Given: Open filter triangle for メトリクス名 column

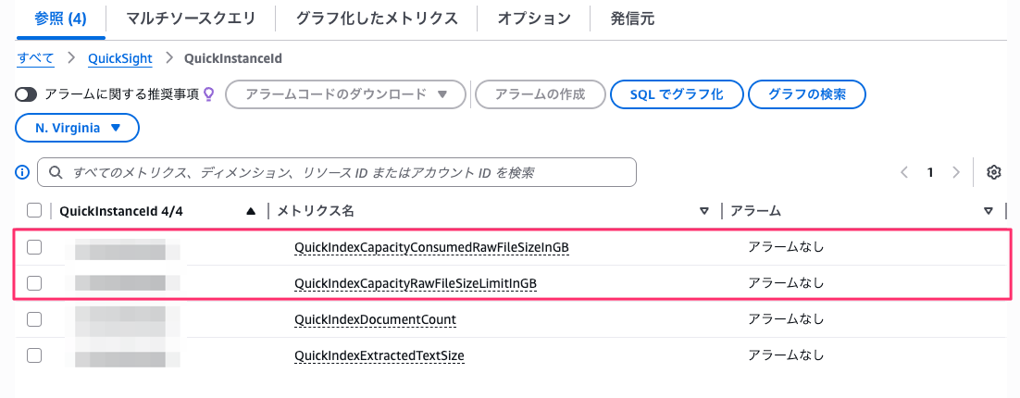Looking at the screenshot, I should pyautogui.click(x=704, y=211).
